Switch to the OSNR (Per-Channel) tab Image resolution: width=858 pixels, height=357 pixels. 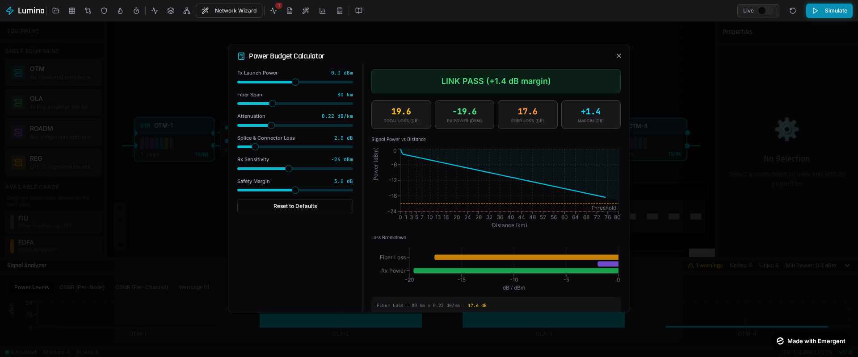pyautogui.click(x=142, y=287)
